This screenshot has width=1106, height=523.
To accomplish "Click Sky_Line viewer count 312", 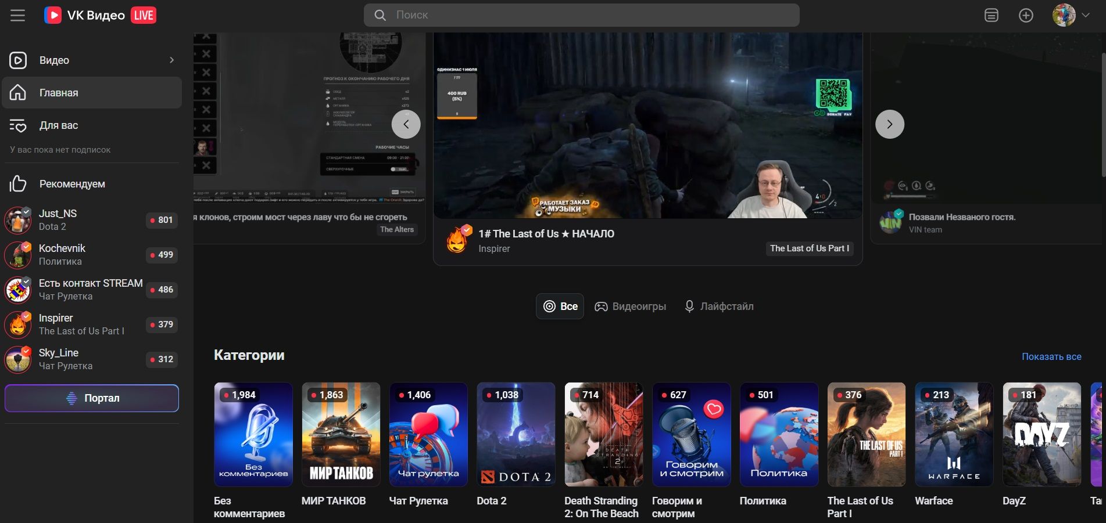I will (x=162, y=359).
